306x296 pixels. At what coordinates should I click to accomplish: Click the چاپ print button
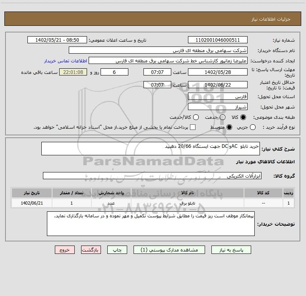(x=117, y=250)
